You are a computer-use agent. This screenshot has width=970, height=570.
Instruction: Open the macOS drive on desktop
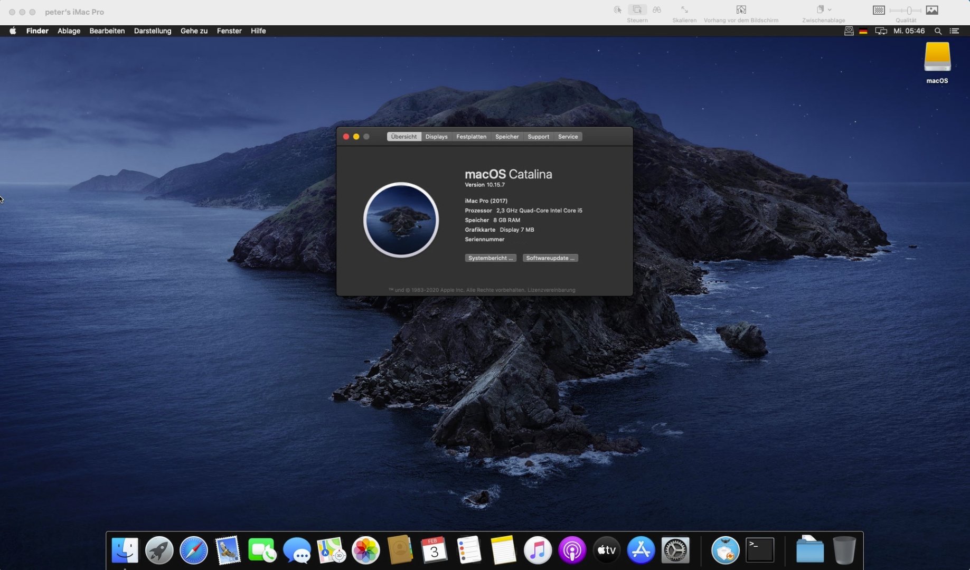tap(937, 58)
